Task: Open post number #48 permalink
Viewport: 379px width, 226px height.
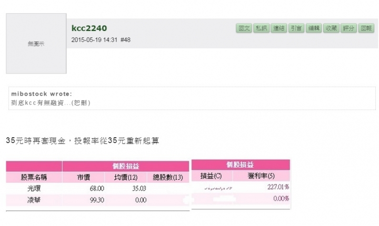Action: coord(125,40)
